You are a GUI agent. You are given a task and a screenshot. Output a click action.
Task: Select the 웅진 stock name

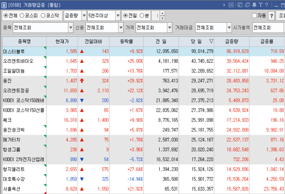click(7, 81)
